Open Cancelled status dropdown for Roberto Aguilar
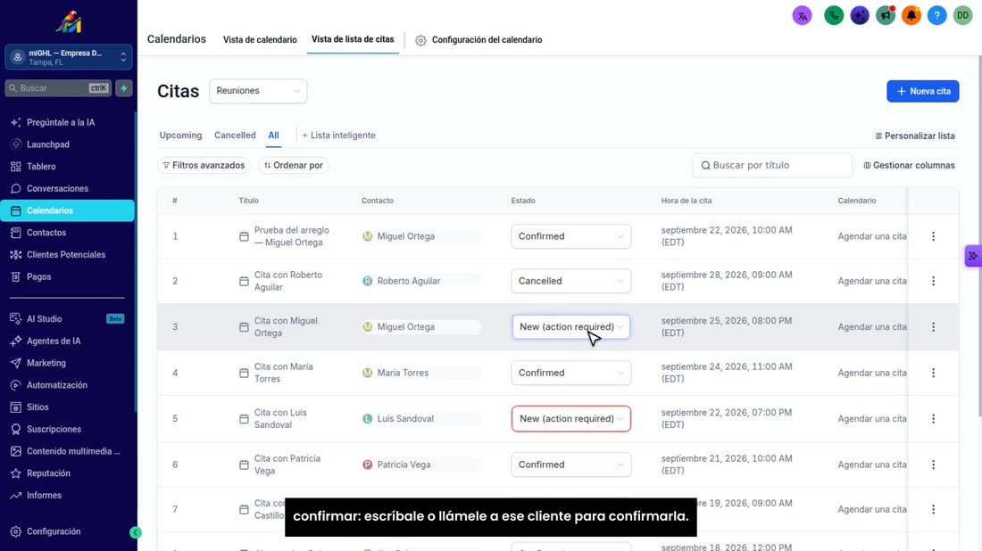Image resolution: width=982 pixels, height=551 pixels. 571,281
